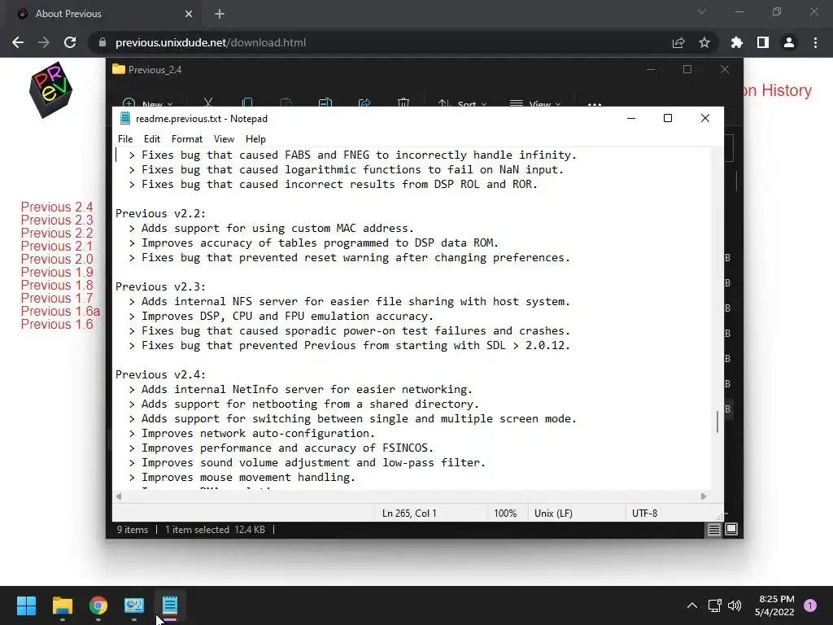833x625 pixels.
Task: Open network status tray icon
Action: 714,605
